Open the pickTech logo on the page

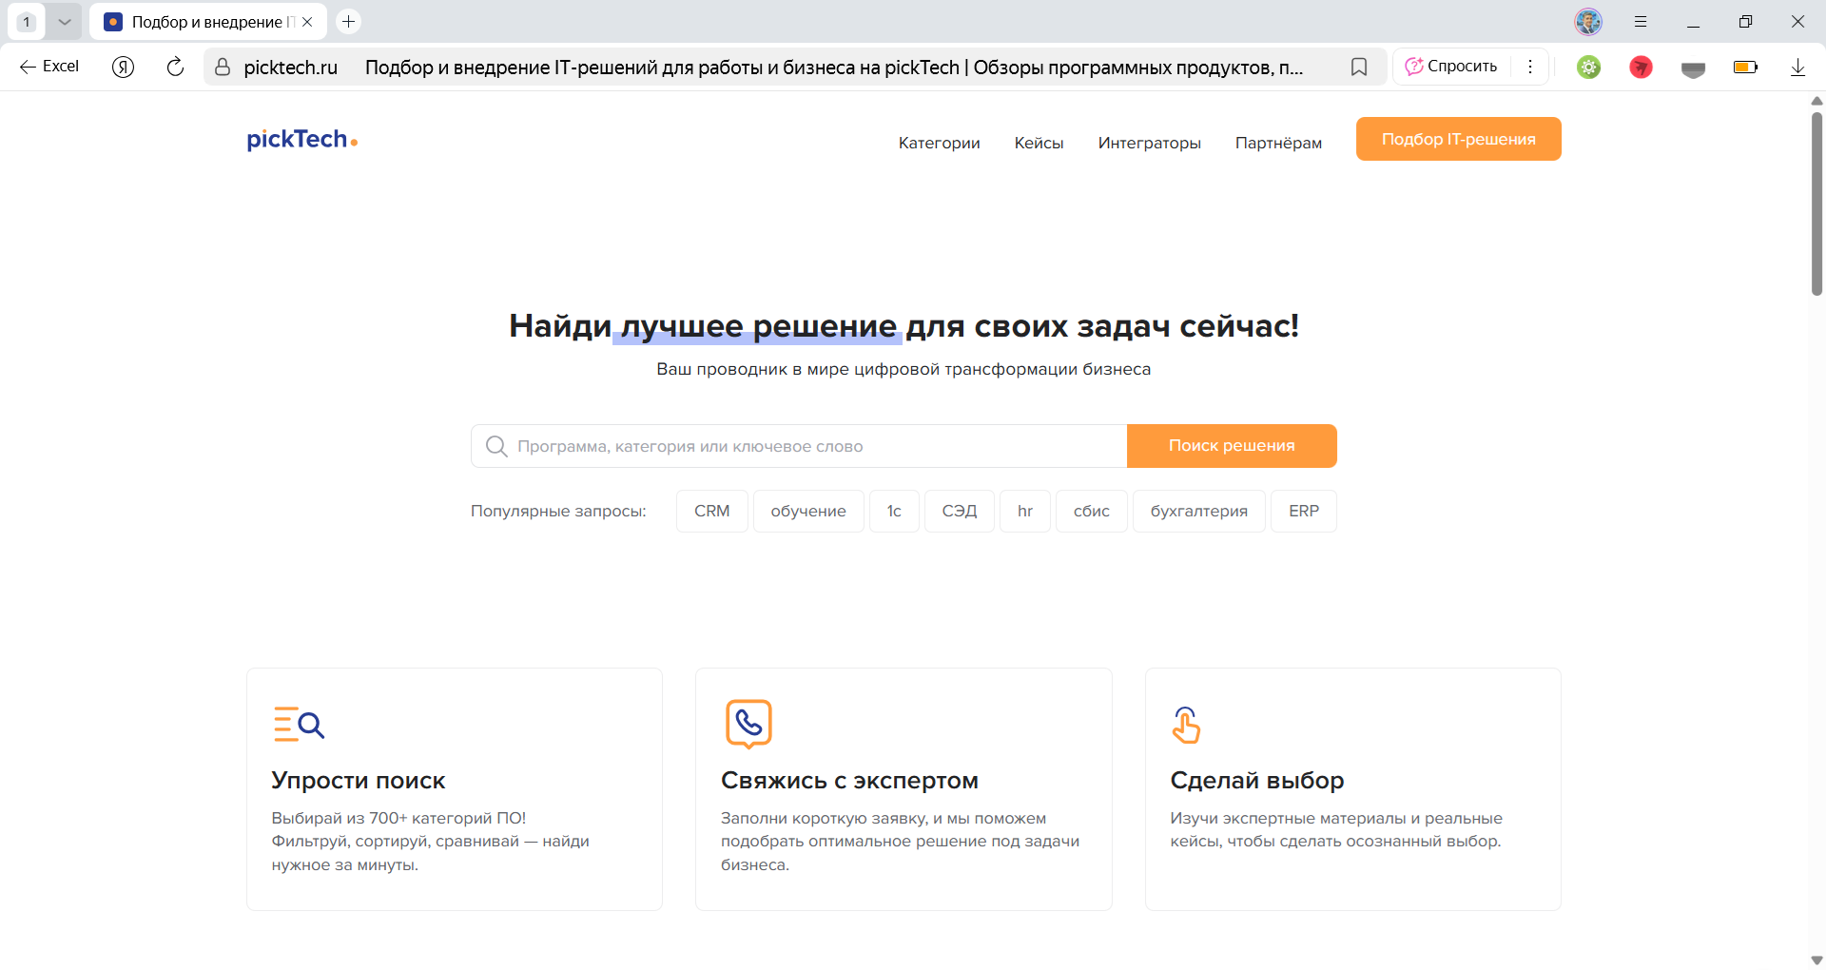tap(301, 139)
